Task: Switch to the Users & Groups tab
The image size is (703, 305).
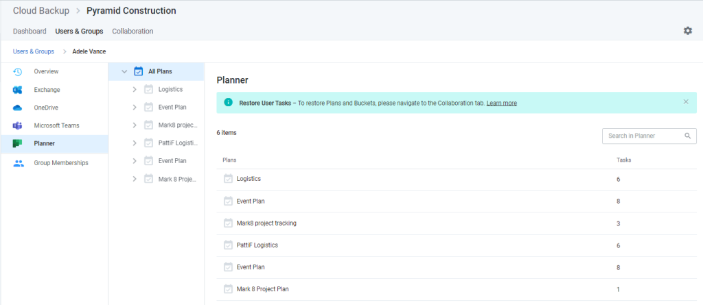Action: coord(80,32)
